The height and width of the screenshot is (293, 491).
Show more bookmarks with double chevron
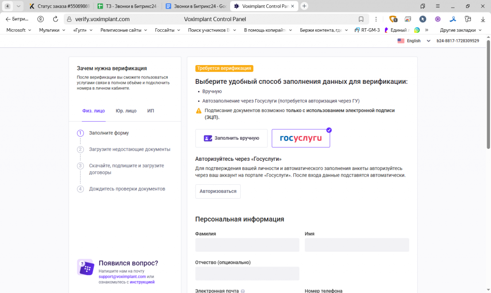426,30
